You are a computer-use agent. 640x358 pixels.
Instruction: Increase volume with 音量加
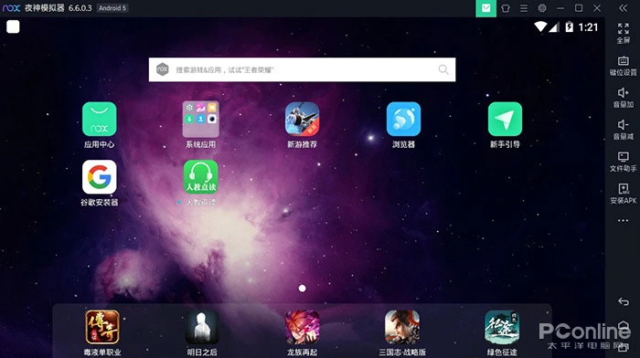(x=623, y=98)
